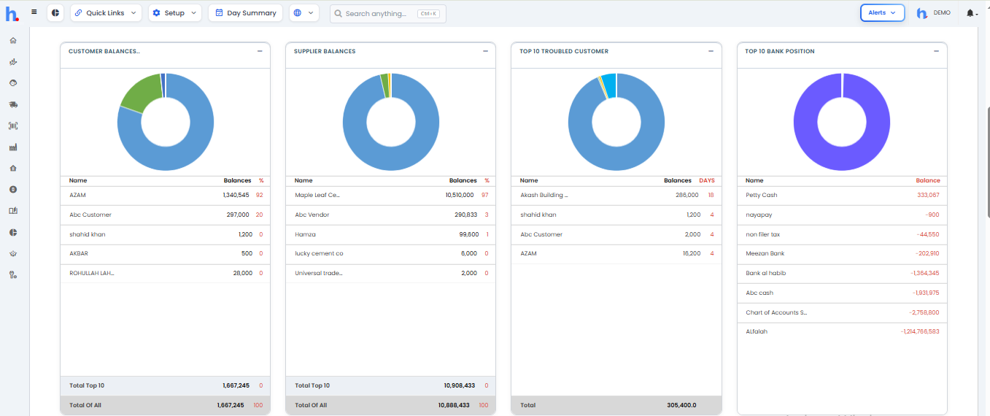The width and height of the screenshot is (990, 416).
Task: Open the globe language dropdown
Action: coord(304,13)
